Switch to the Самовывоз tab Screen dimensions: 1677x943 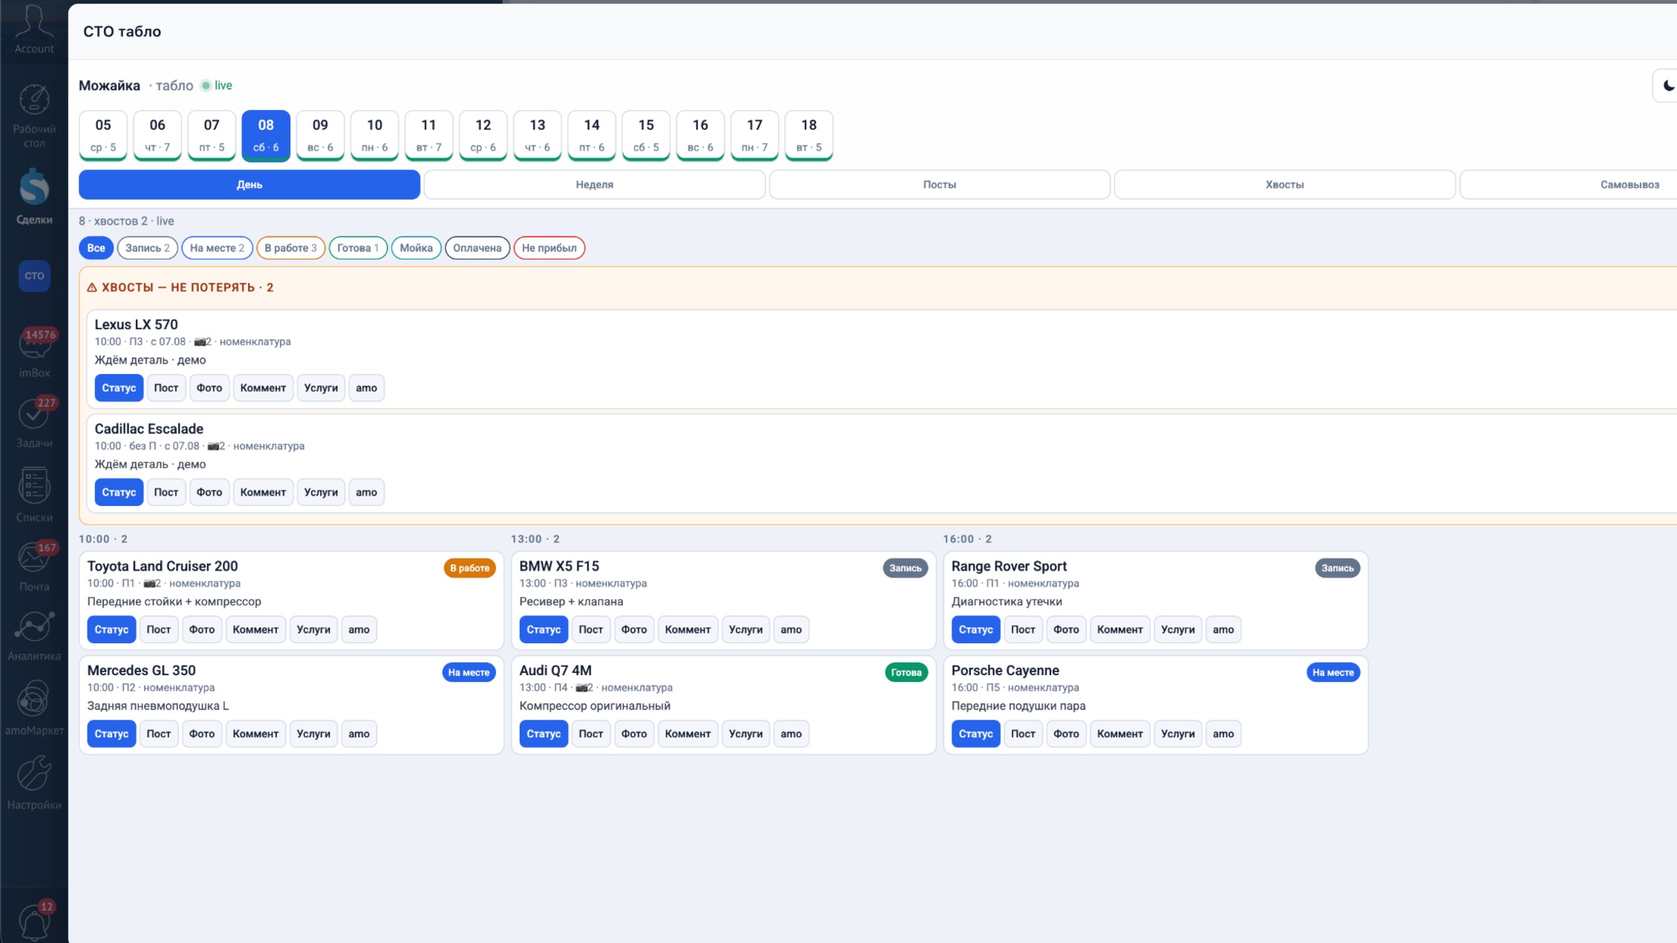pos(1629,185)
